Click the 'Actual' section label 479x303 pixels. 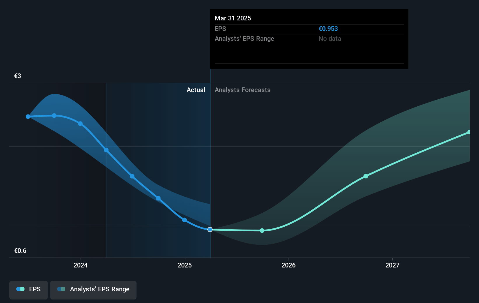pyautogui.click(x=196, y=90)
